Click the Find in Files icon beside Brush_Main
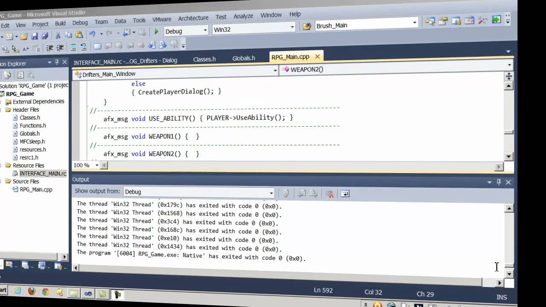 307,26
